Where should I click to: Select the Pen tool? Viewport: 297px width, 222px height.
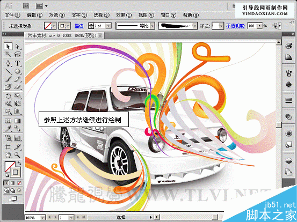pyautogui.click(x=8, y=63)
